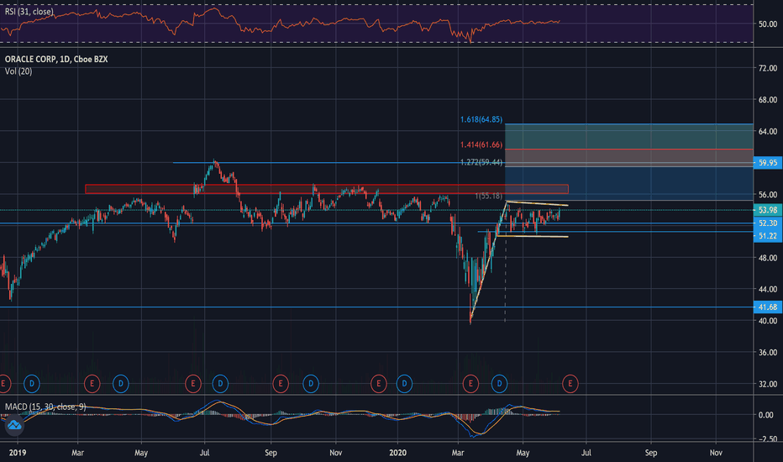Viewport: 783px width, 462px height.
Task: Open the earnings marker E in March 2019
Action: (x=92, y=384)
